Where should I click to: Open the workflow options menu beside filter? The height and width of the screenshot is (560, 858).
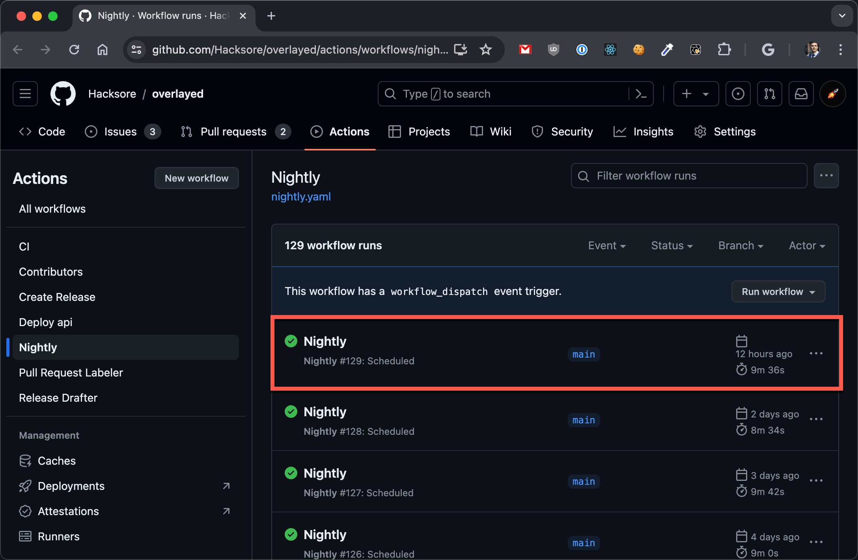pyautogui.click(x=826, y=176)
